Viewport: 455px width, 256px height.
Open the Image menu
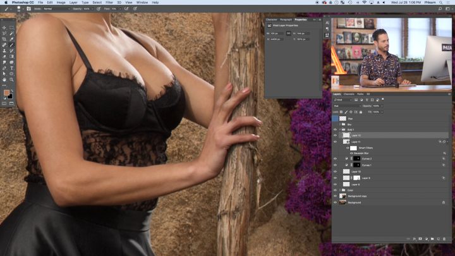click(x=61, y=3)
